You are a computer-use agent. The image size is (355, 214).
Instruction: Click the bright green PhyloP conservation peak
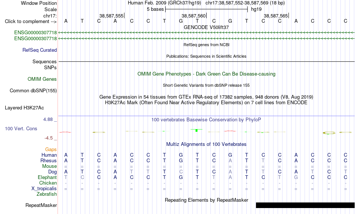197,130
